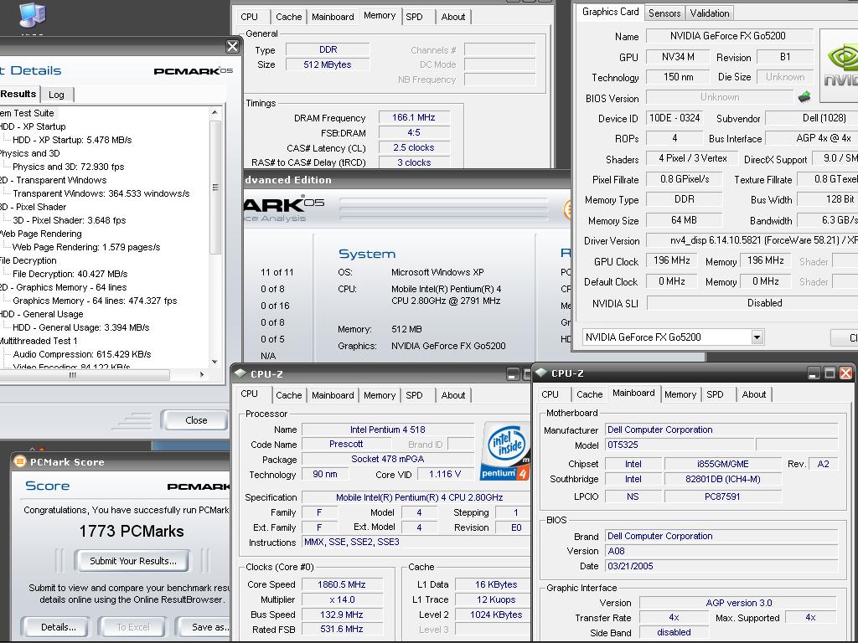Click the 1773 PCMarks score text
The image size is (858, 643).
[132, 531]
